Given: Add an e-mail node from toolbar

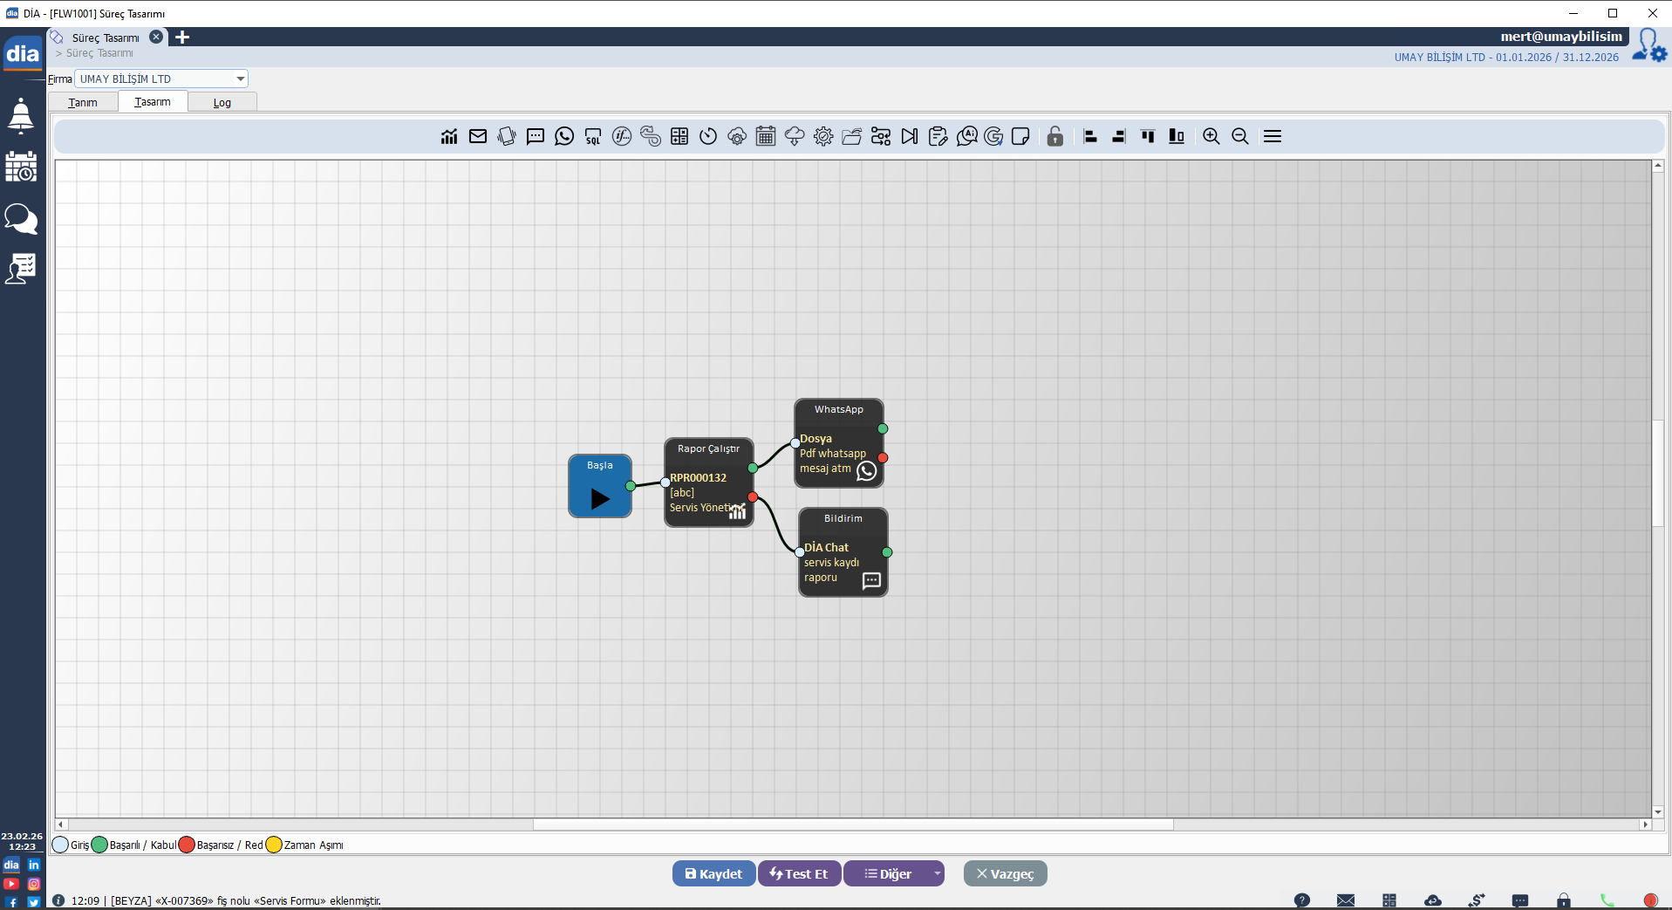Looking at the screenshot, I should tap(478, 136).
